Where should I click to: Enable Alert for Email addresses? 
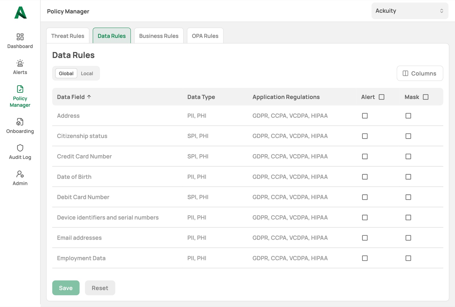pos(365,238)
